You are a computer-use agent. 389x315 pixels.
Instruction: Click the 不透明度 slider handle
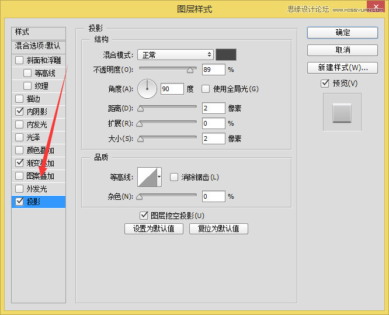click(190, 70)
